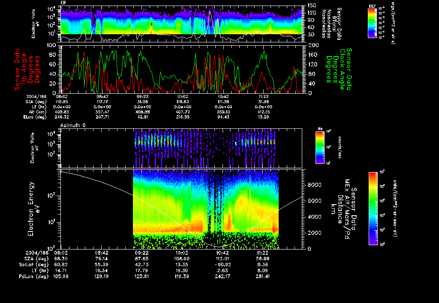
Task: Click the tip and clock angle line plot
Action: 182,69
